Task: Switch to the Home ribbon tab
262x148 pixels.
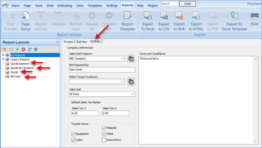Action: click(x=15, y=6)
